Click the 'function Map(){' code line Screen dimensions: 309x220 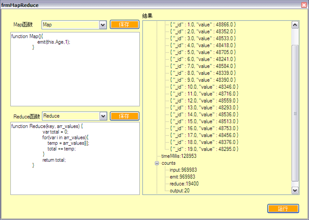click(27, 36)
